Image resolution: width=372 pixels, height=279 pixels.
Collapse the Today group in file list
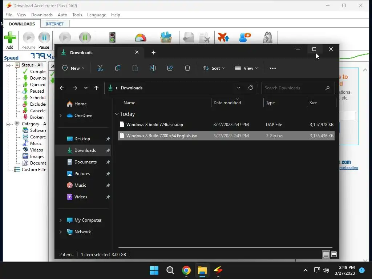(117, 114)
